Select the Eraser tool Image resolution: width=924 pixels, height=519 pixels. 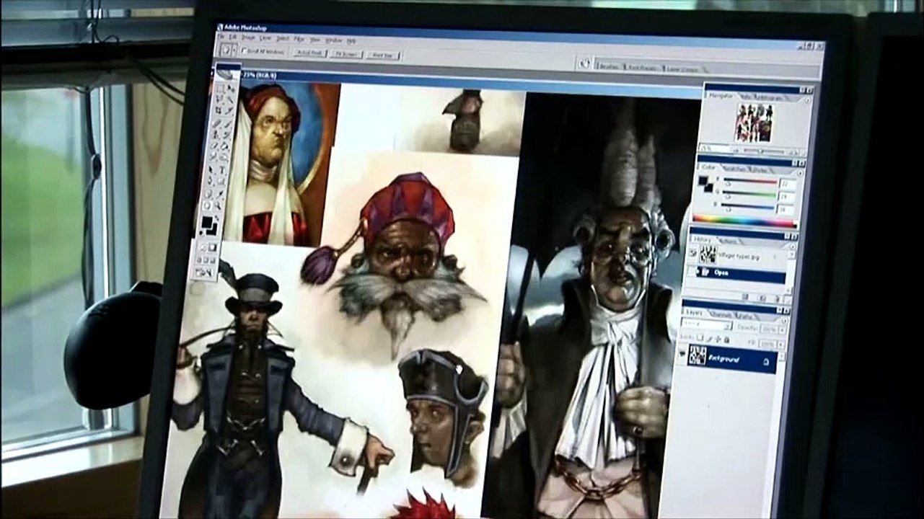click(x=215, y=145)
